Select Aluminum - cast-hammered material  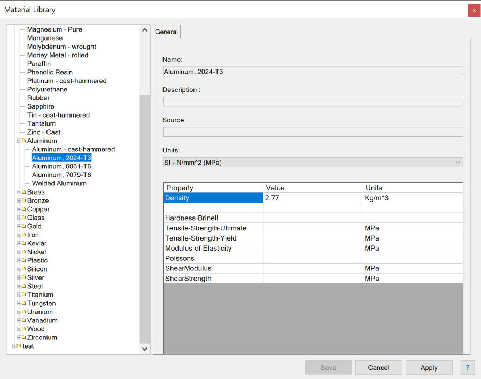click(73, 149)
